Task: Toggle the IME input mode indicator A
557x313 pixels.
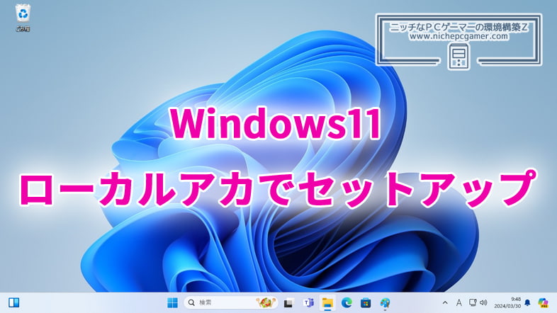Action: pyautogui.click(x=459, y=302)
